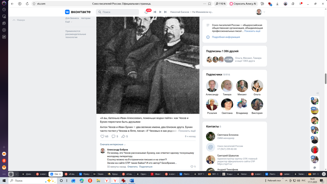Open browser downloads via the arrow icon
This screenshot has width=327, height=184.
278,4
